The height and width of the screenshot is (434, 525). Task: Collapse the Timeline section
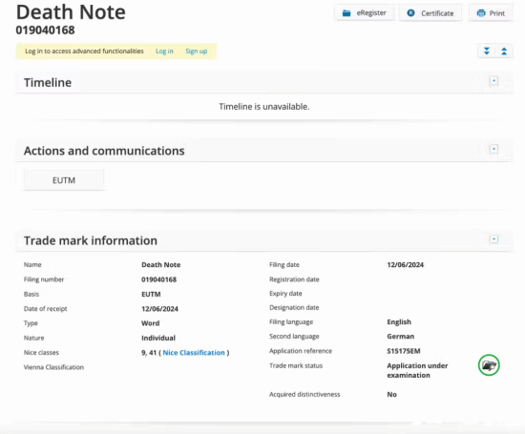pos(493,81)
